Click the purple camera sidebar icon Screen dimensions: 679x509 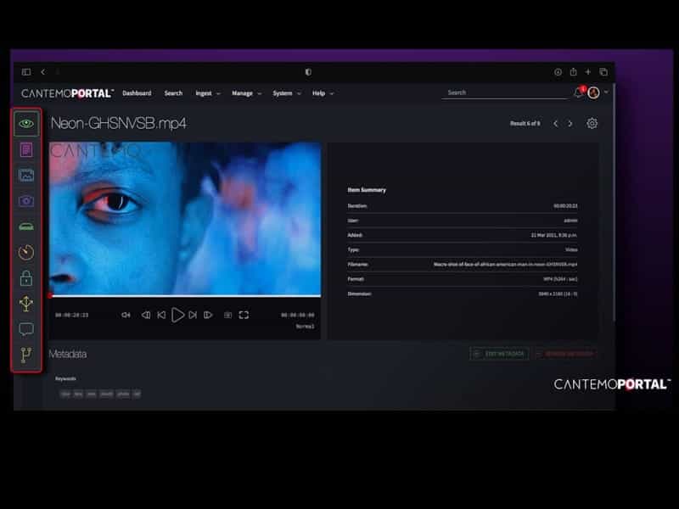tap(26, 201)
